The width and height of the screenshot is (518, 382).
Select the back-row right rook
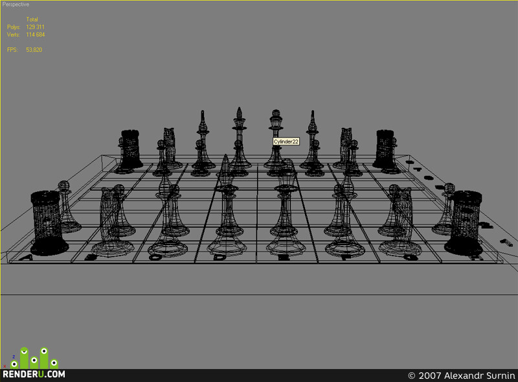(385, 149)
